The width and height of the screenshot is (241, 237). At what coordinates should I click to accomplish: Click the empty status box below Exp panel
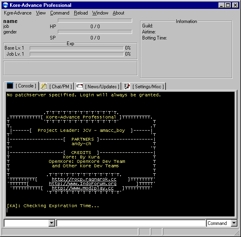[70, 68]
